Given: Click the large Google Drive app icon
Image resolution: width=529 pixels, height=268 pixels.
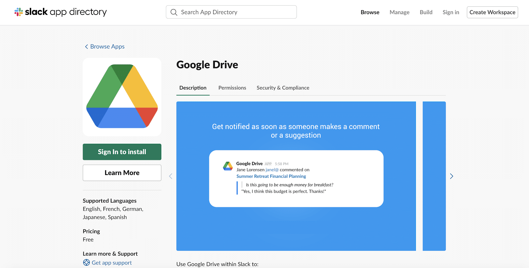Looking at the screenshot, I should 122,97.
